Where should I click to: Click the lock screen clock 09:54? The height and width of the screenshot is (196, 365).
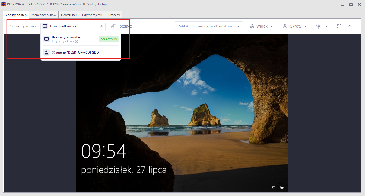pos(104,151)
